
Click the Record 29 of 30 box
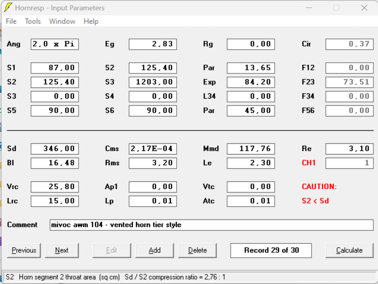271,250
